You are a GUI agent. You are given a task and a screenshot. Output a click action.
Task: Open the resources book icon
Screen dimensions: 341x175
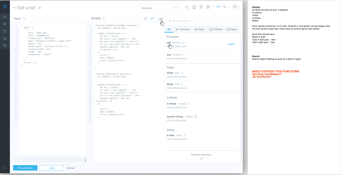(161, 19)
